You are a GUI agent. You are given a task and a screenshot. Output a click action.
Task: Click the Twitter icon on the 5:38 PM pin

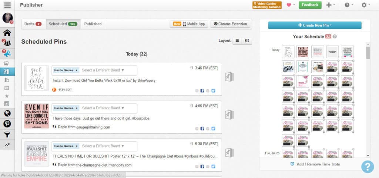click(x=213, y=167)
